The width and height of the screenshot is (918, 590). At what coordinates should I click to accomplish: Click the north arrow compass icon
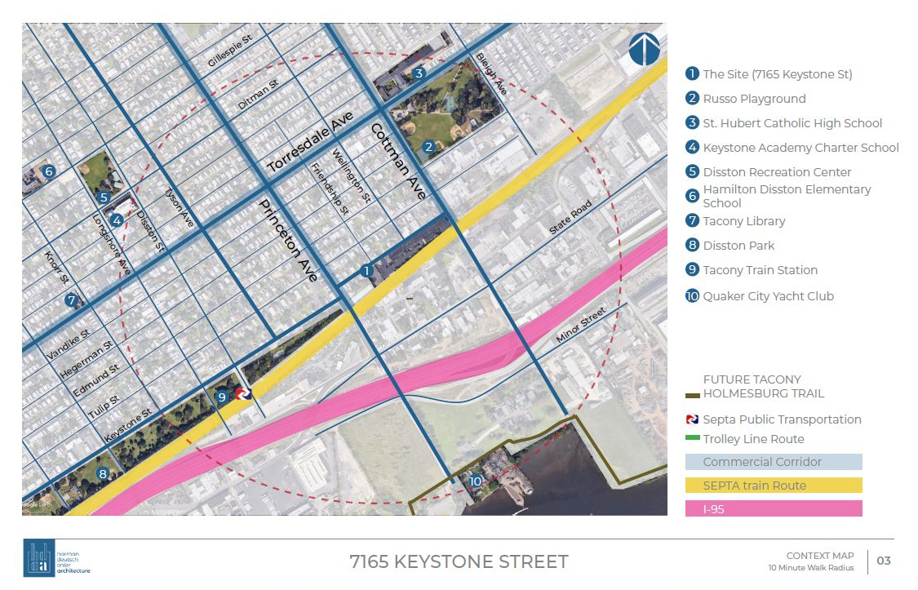644,49
